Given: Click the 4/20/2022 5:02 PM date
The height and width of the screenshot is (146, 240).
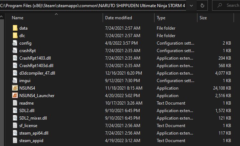Looking at the screenshot, I should click(122, 95).
